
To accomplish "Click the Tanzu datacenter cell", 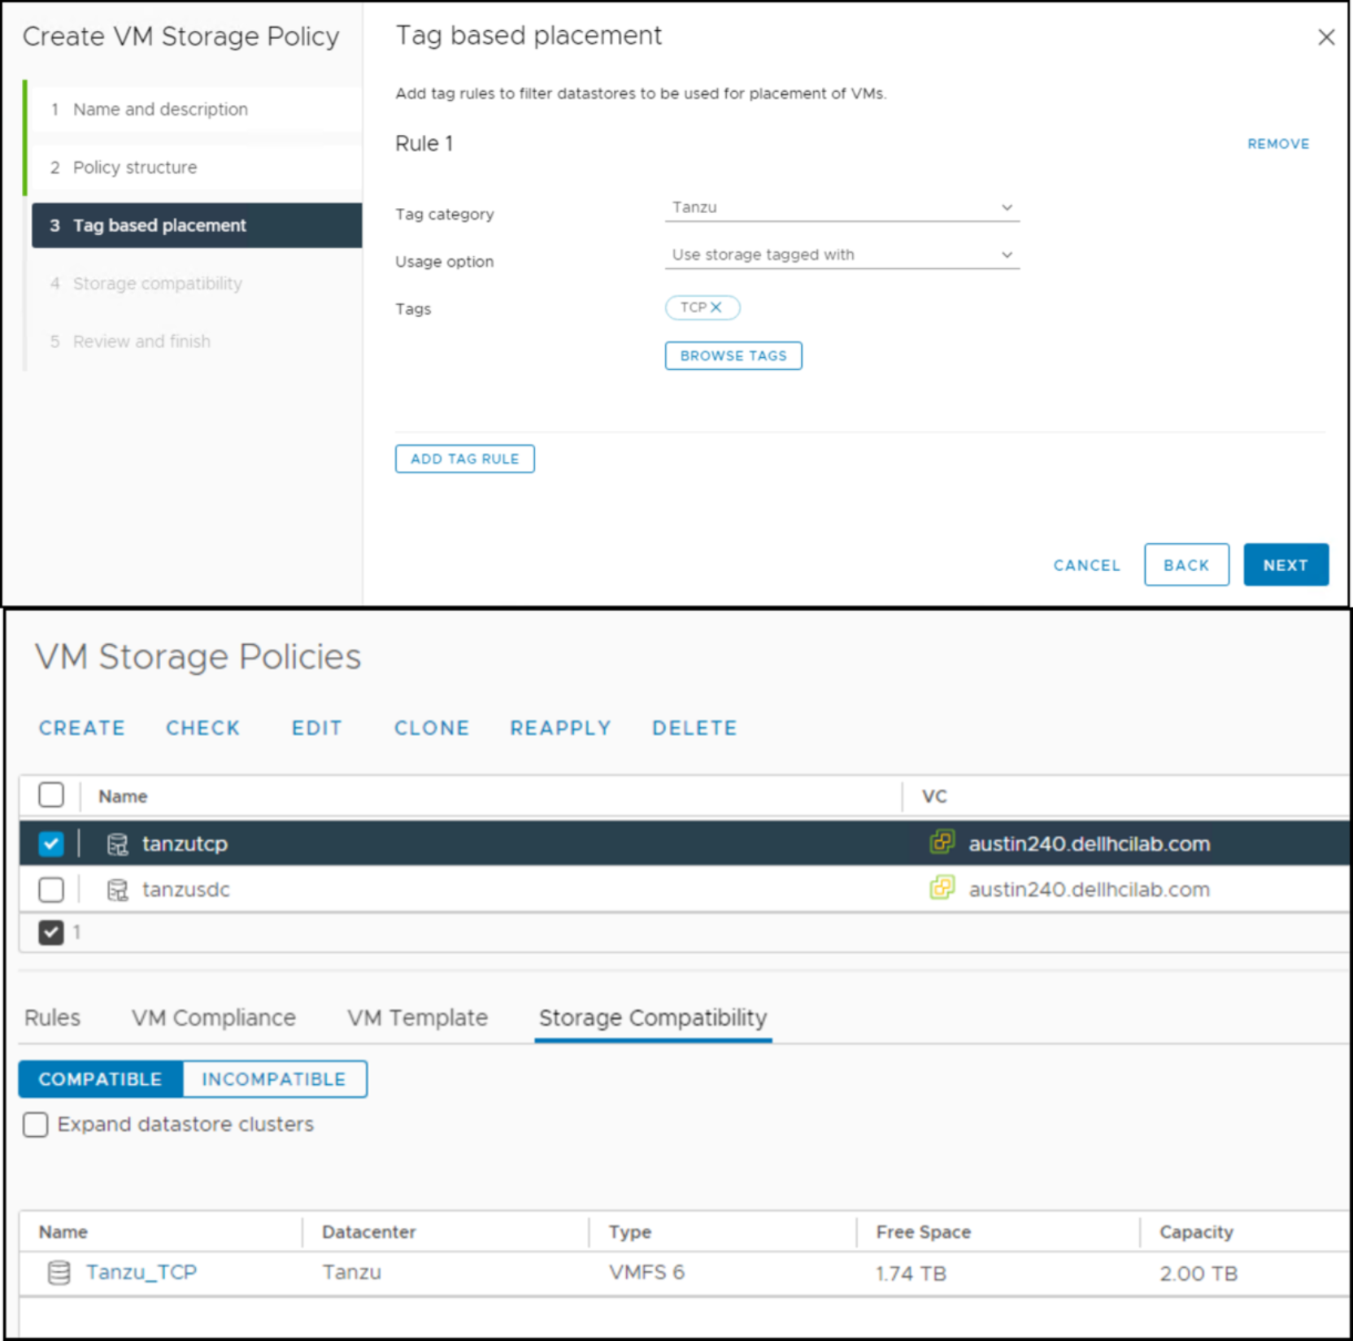I will (x=351, y=1273).
